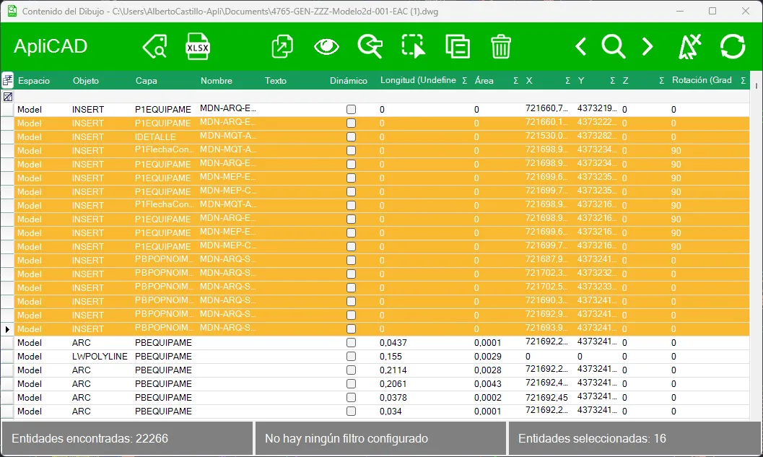Check Dinámico box for ARC length 0,034

click(351, 412)
